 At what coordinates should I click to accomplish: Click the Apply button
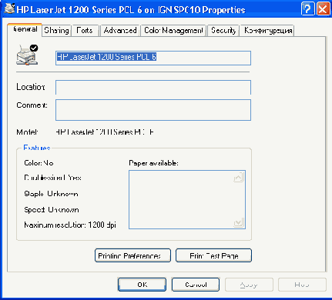tap(249, 285)
